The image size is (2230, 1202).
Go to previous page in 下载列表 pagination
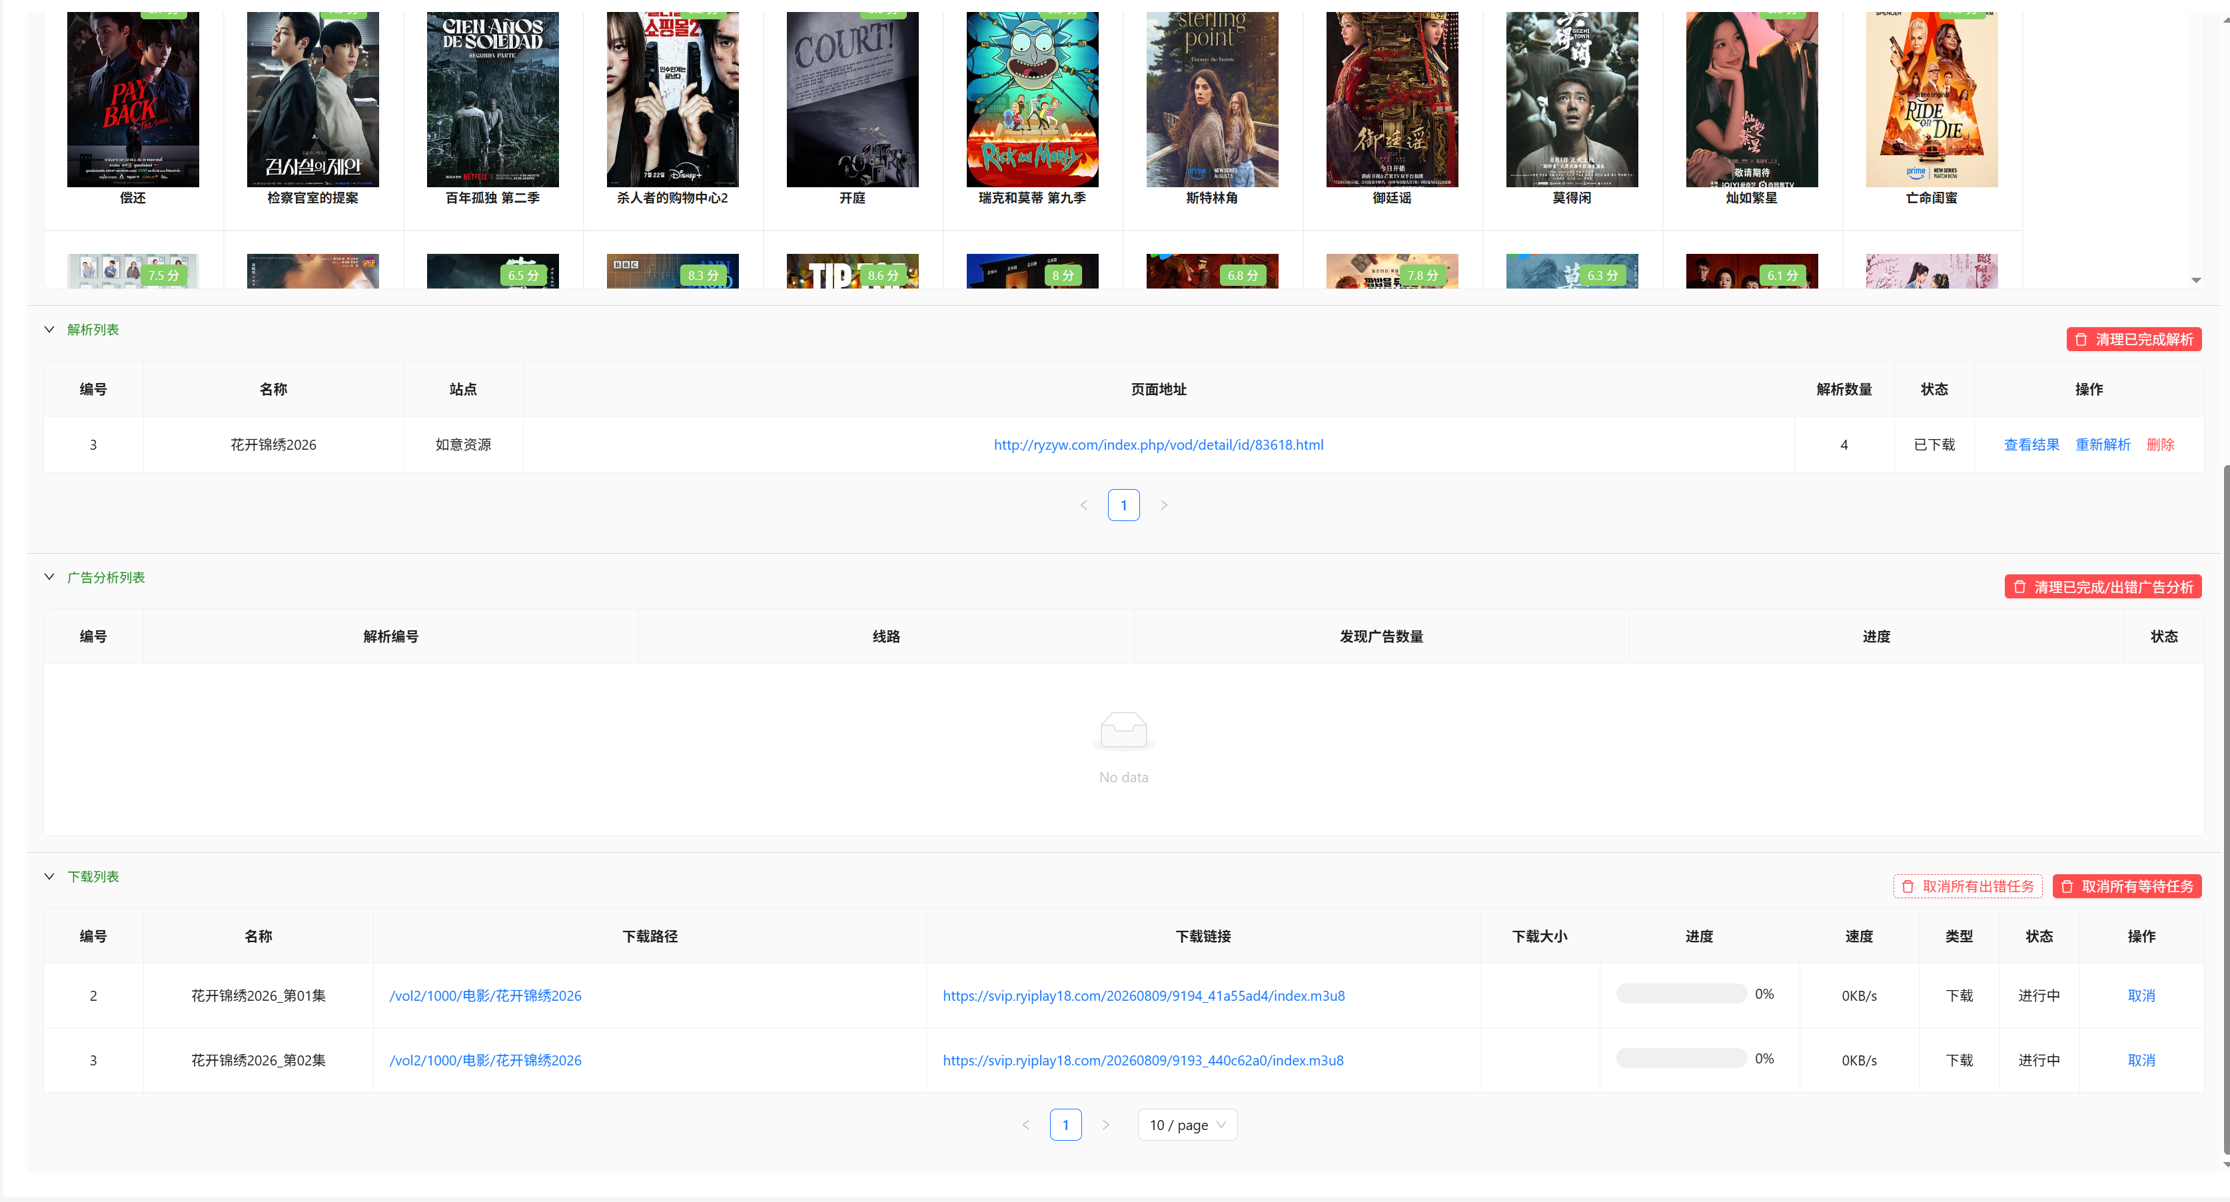1026,1125
